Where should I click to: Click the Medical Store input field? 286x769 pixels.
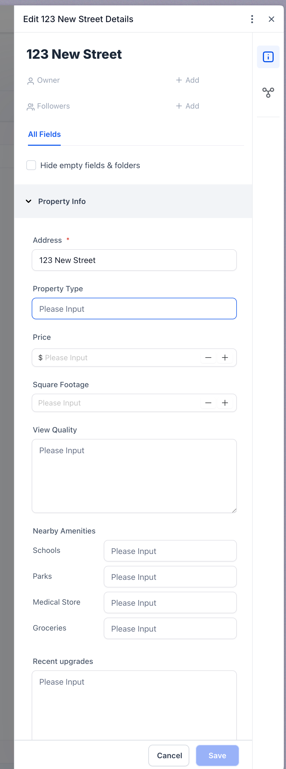coord(170,602)
